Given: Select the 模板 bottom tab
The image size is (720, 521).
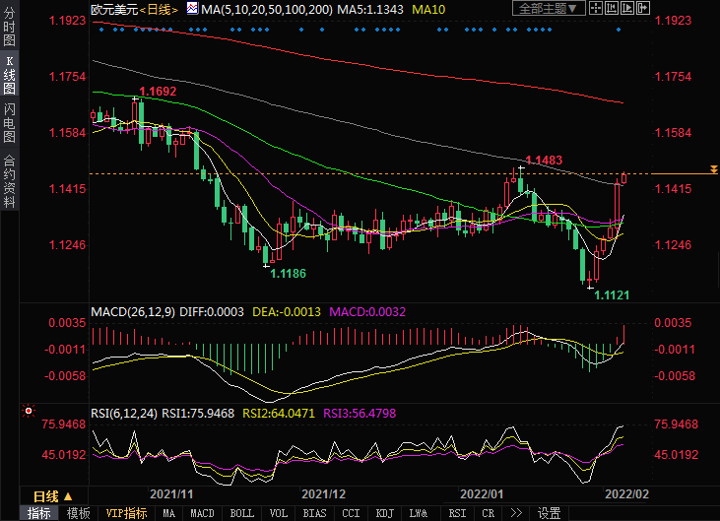Looking at the screenshot, I should pos(79,513).
